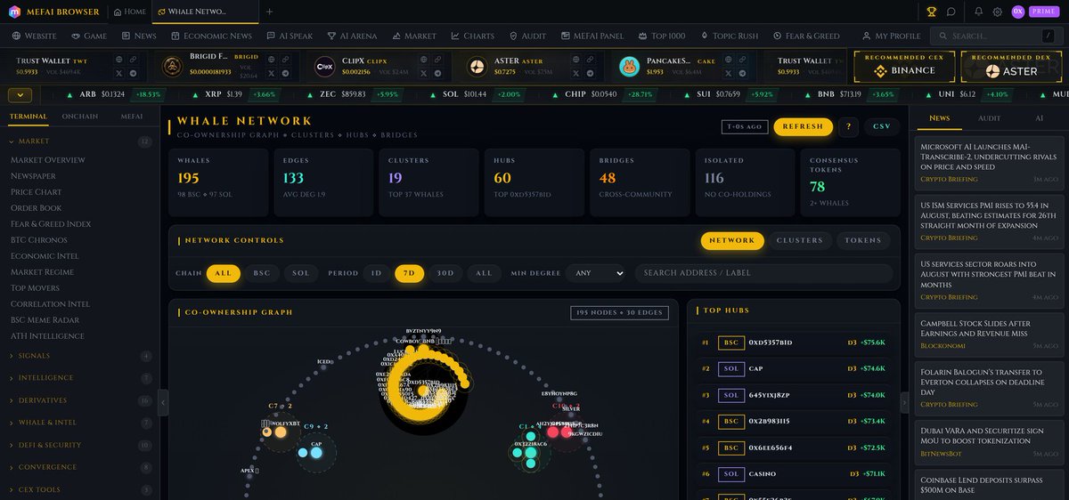The width and height of the screenshot is (1069, 500).
Task: Click the Refresh button
Action: click(803, 126)
